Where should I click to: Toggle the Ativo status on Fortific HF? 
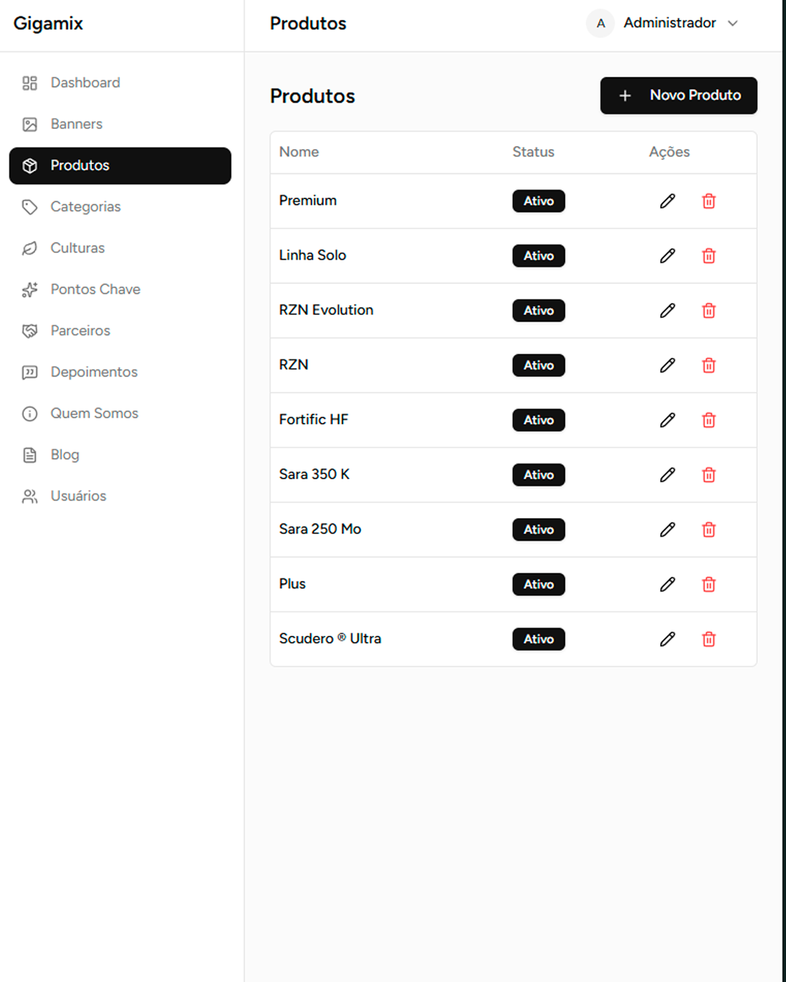tap(539, 420)
